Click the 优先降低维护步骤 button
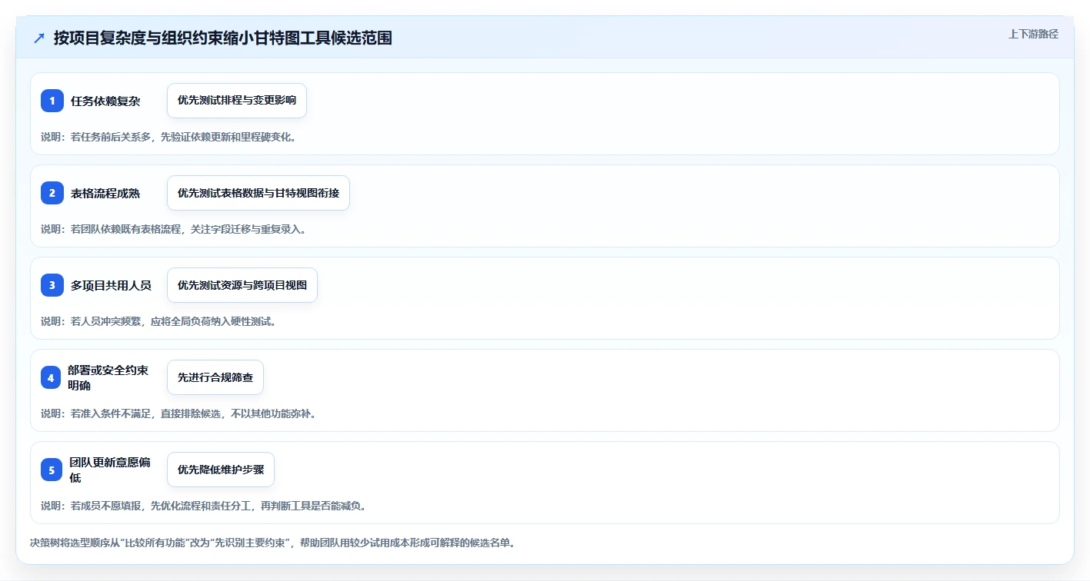The width and height of the screenshot is (1090, 581). pyautogui.click(x=221, y=470)
